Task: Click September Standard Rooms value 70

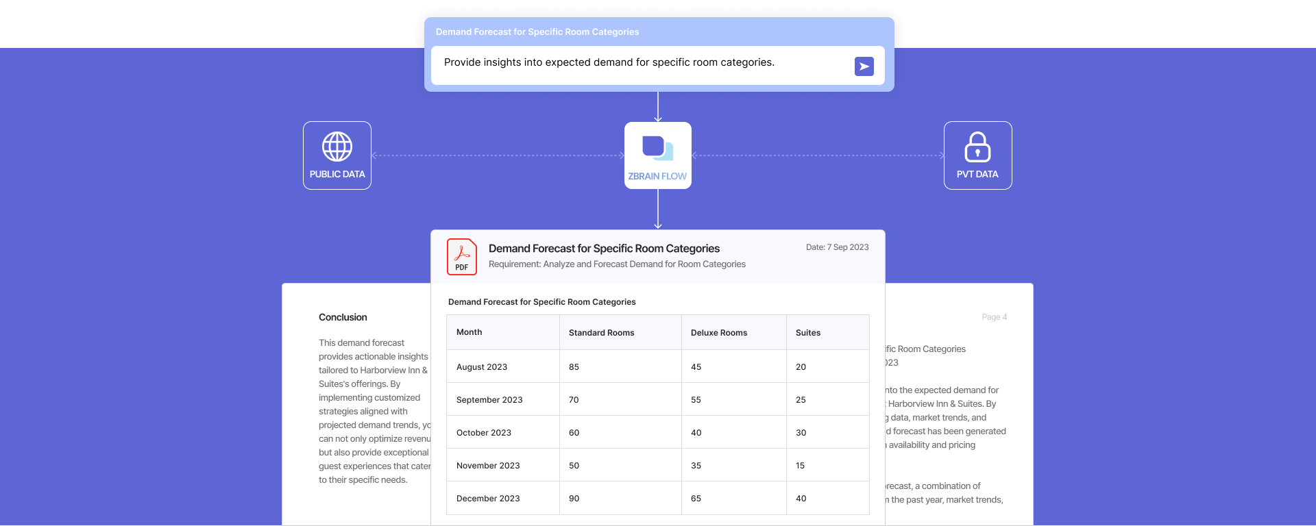Action: tap(574, 400)
